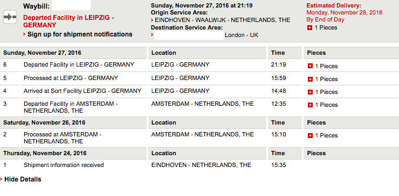The image size is (399, 196).
Task: Expand pieces for Processed at AMSTERDAM row
Action: [310, 136]
